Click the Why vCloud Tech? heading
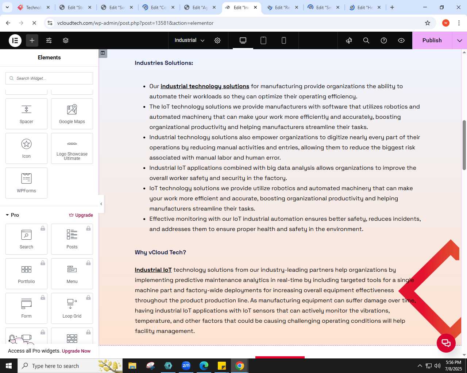This screenshot has height=373, width=467. coord(160,252)
